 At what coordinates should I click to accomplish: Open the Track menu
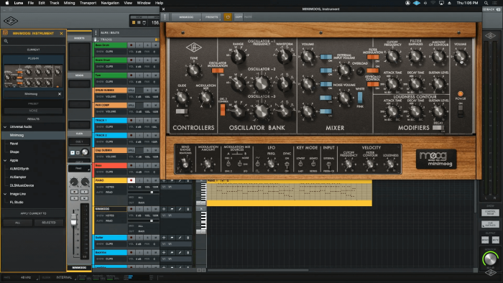coord(54,3)
